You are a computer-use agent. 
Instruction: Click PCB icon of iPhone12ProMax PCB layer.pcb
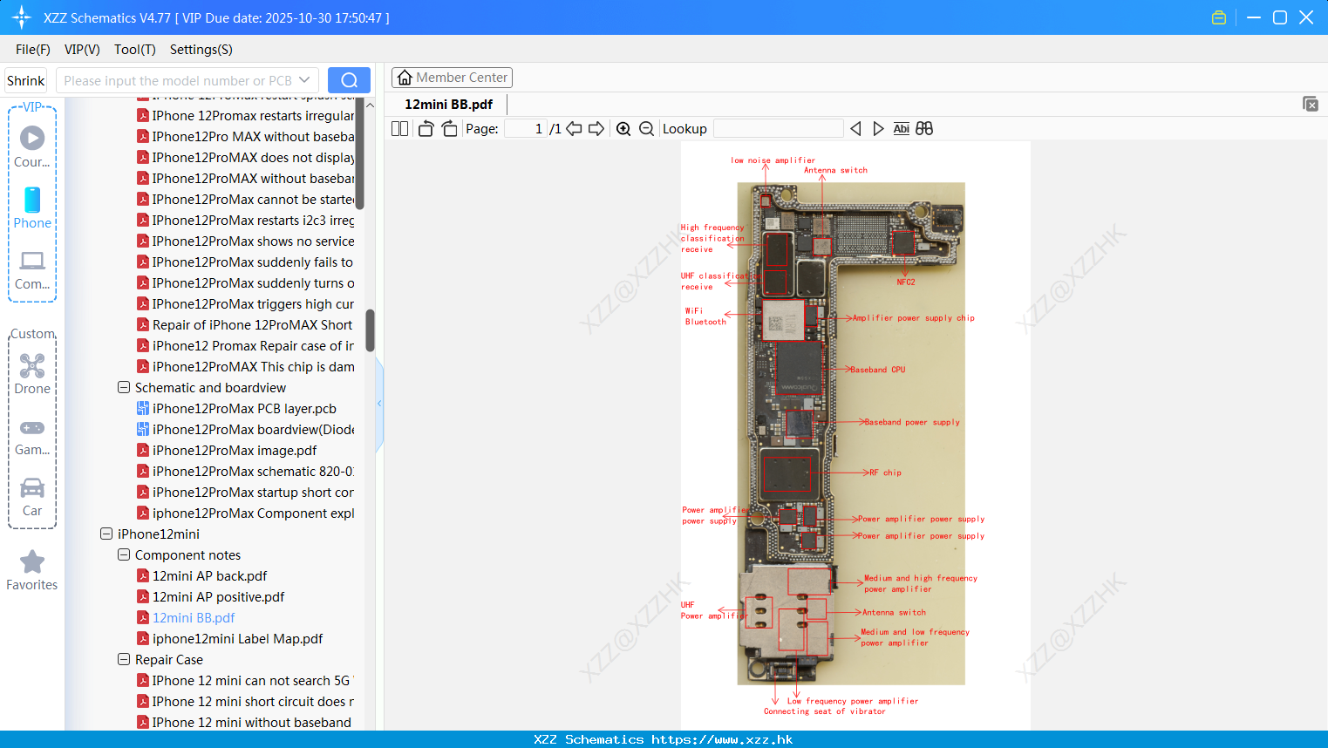(x=143, y=408)
